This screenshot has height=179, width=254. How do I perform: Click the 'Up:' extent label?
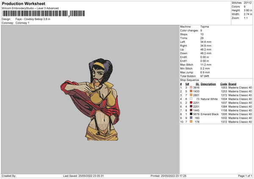(182, 49)
